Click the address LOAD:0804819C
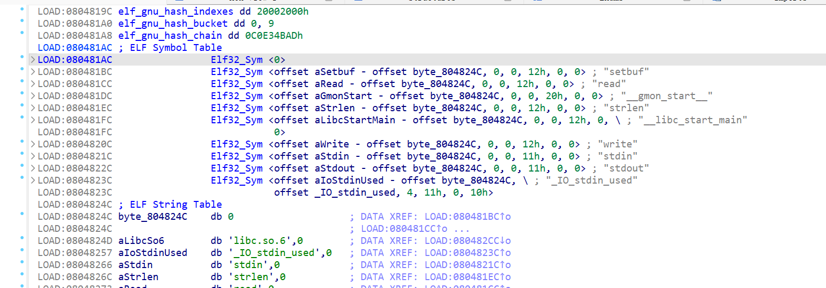The image size is (826, 288). point(75,12)
